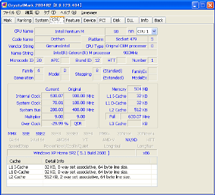Click the Socket 479 platform field
The width and height of the screenshot is (215, 195).
126,39
